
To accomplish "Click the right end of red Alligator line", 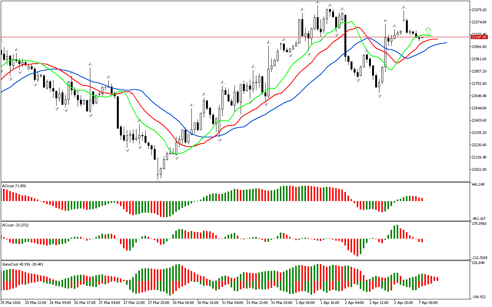I will pyautogui.click(x=437, y=39).
